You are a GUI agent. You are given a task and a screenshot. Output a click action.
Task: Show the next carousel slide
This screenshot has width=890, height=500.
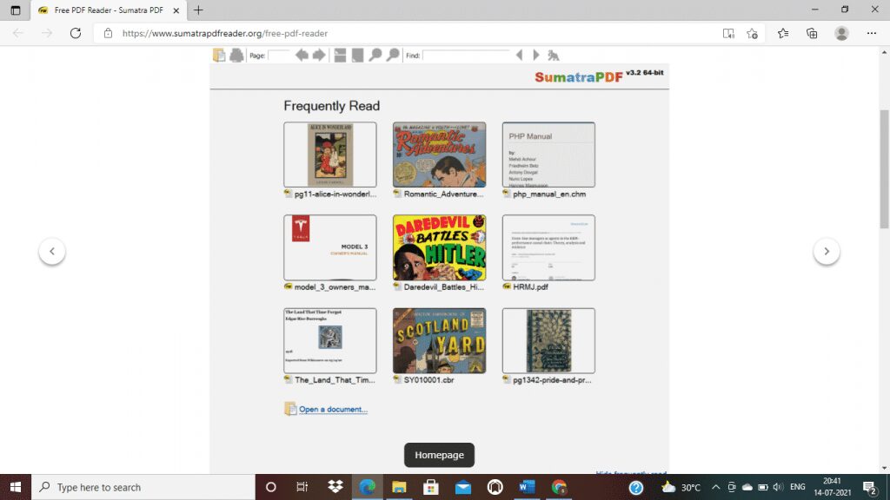click(x=827, y=251)
